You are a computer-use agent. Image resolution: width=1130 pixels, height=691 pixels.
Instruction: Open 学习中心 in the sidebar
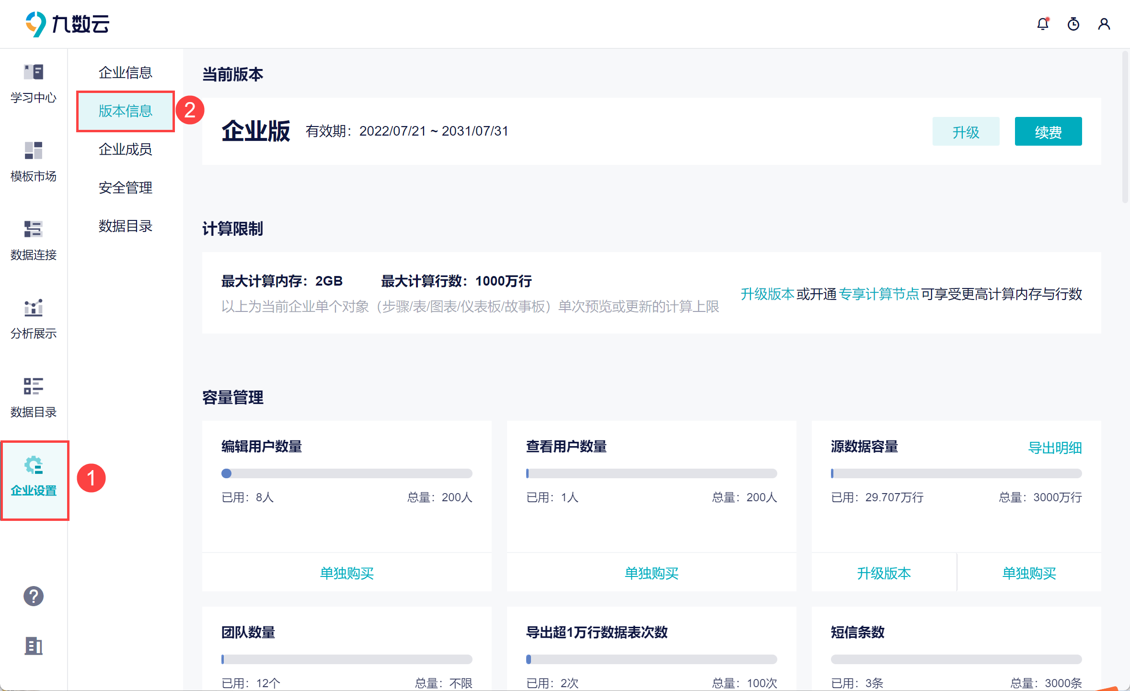click(34, 84)
